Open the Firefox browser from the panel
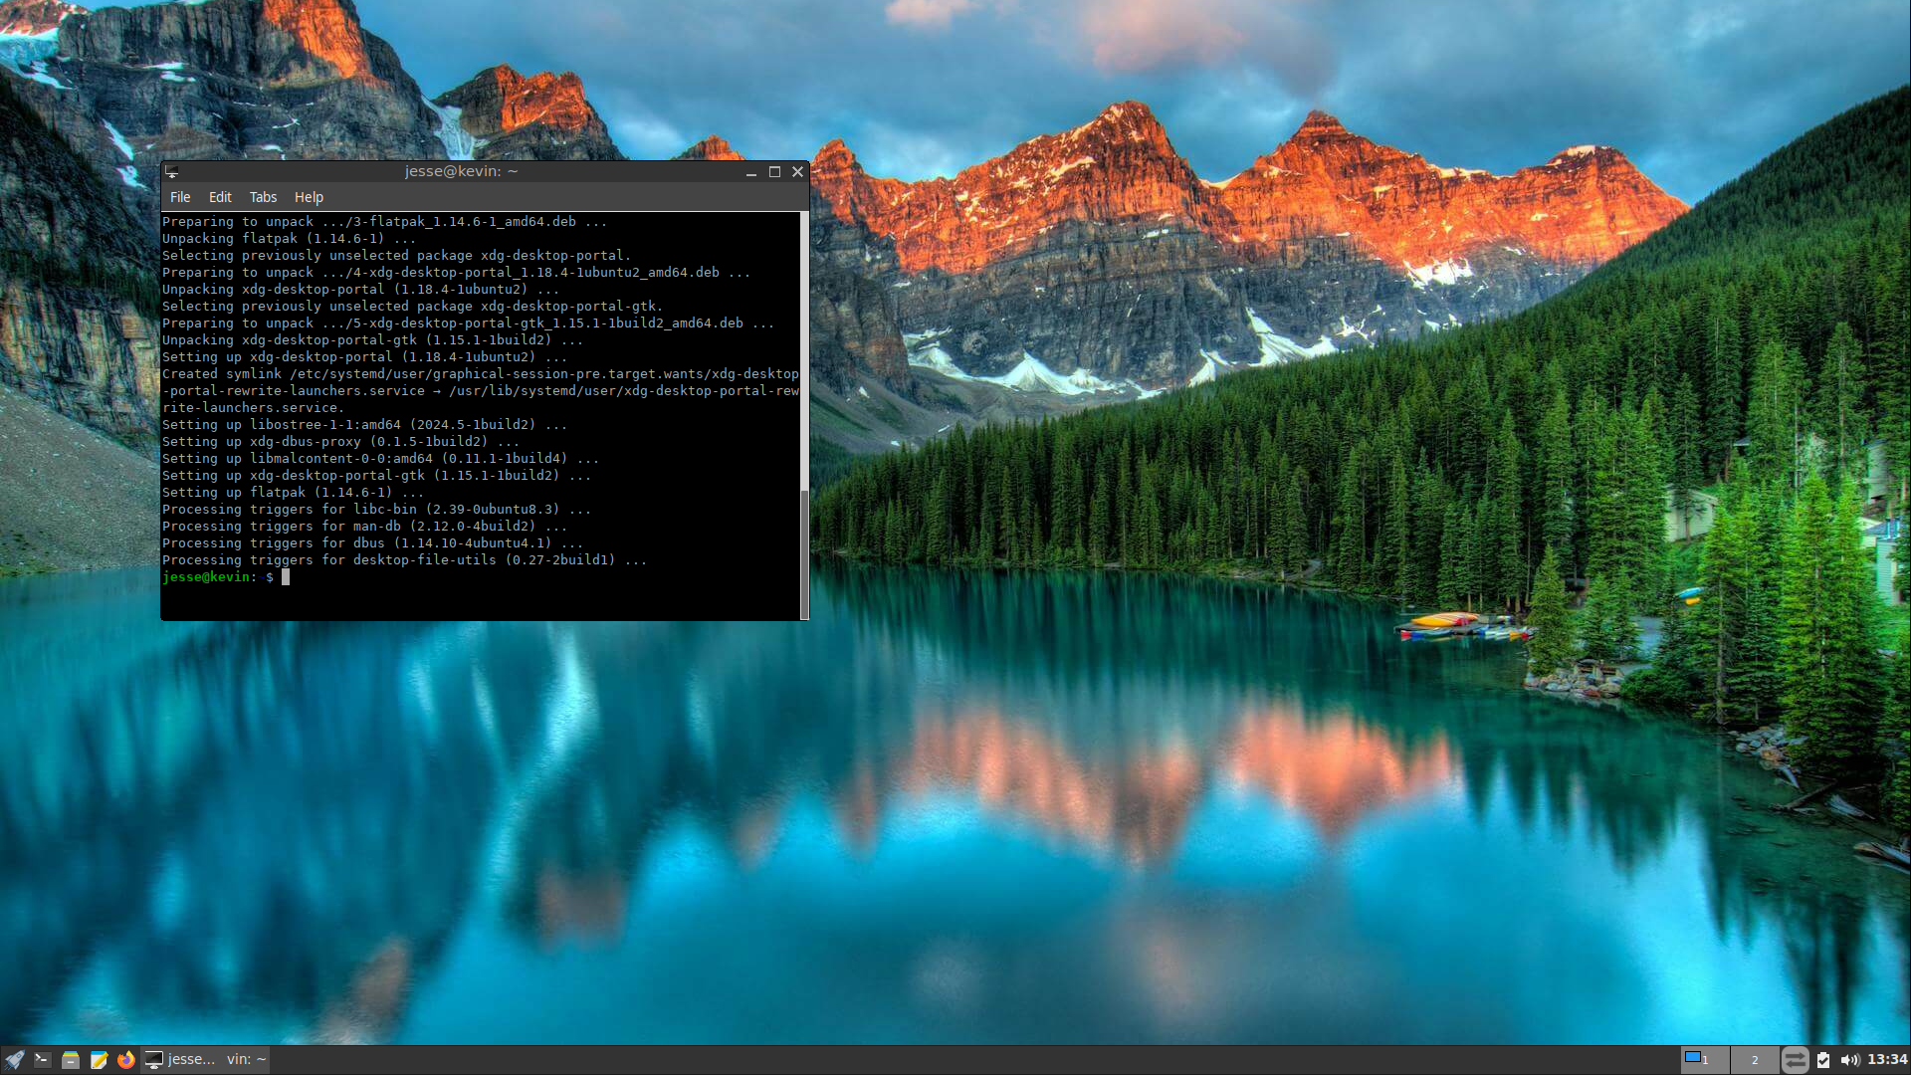Screen dimensions: 1911x1075 tap(125, 1060)
